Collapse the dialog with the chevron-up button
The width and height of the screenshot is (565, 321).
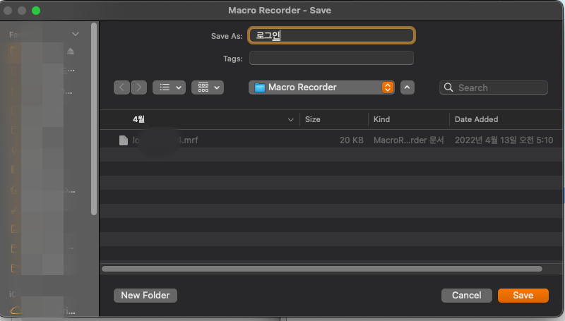(408, 87)
